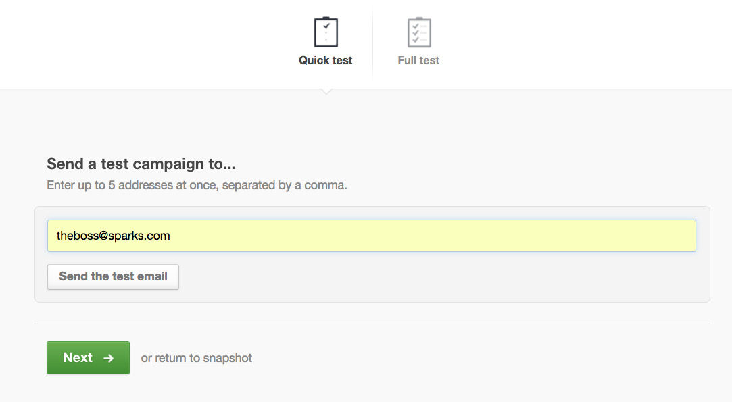Switch to the Quick test tab label
This screenshot has width=732, height=402.
(x=325, y=60)
